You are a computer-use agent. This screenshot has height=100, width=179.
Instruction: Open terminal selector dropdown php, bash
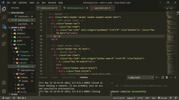coord(140,77)
